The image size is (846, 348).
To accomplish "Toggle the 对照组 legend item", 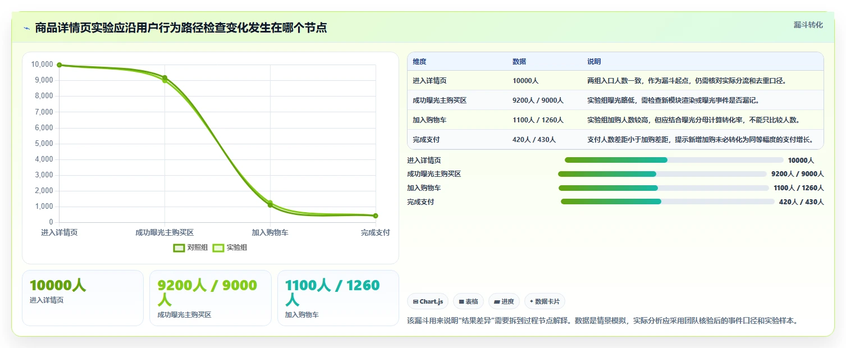I will (x=191, y=248).
